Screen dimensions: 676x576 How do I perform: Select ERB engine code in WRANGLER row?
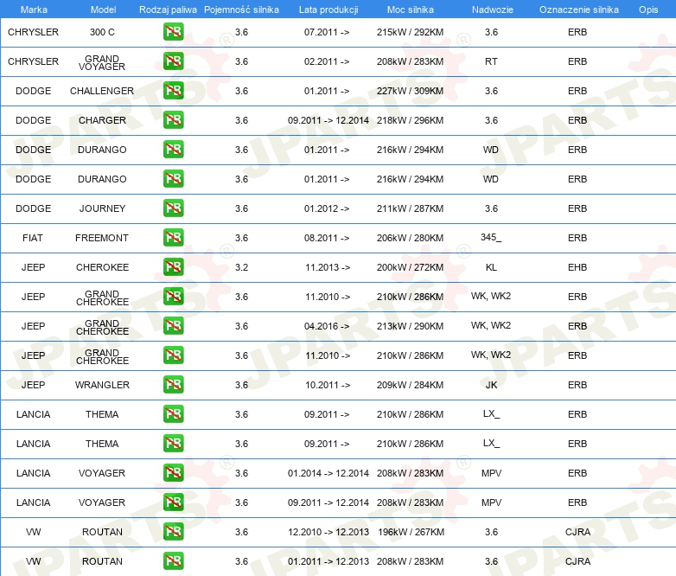577,385
